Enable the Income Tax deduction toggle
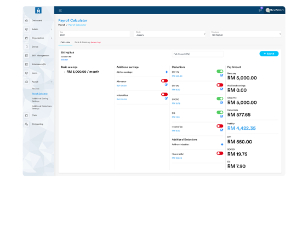The height and width of the screenshot is (231, 308). (220, 126)
